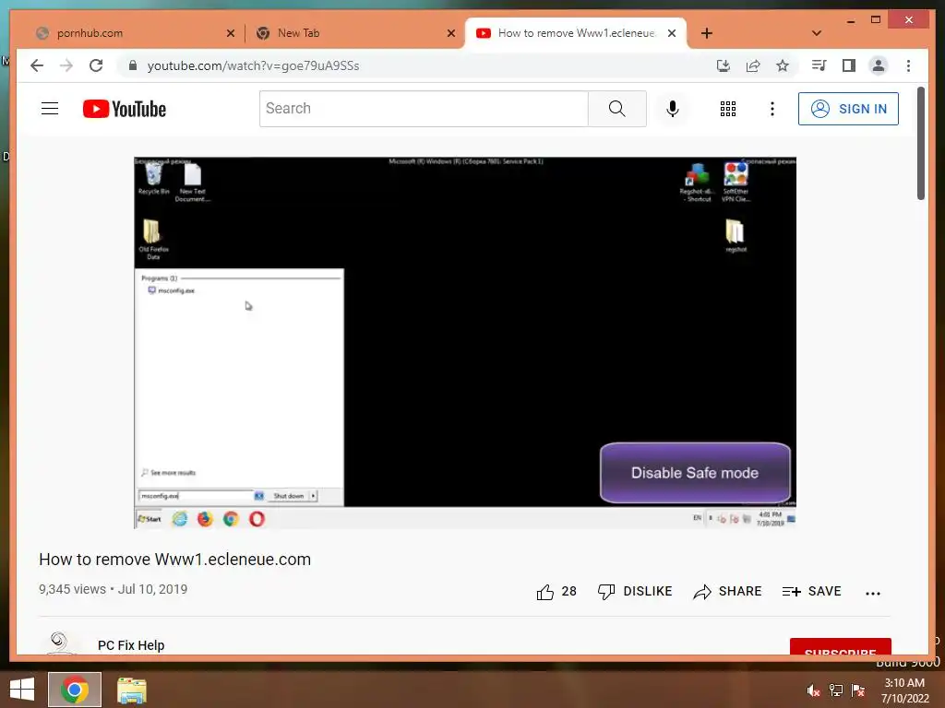Search with your voice microphone icon
945x708 pixels.
pos(673,109)
